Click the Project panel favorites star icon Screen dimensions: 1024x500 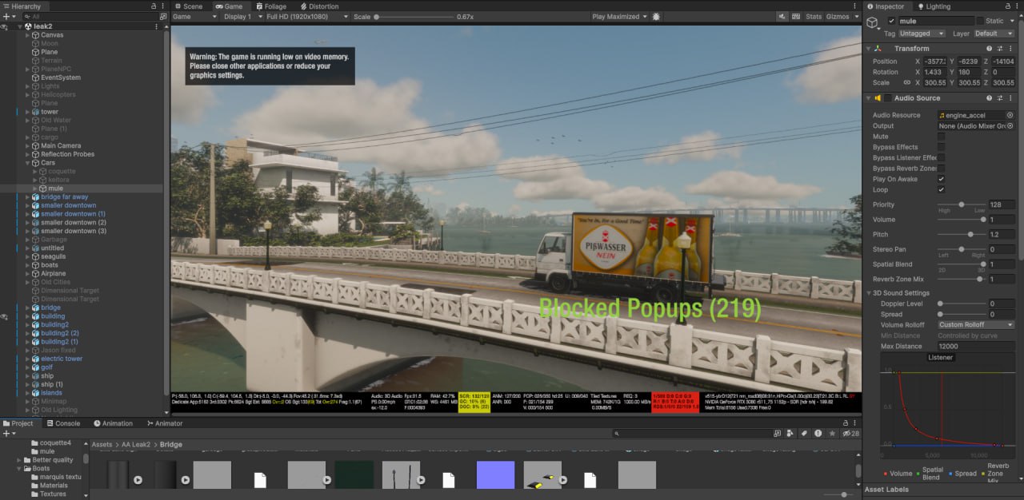click(834, 433)
